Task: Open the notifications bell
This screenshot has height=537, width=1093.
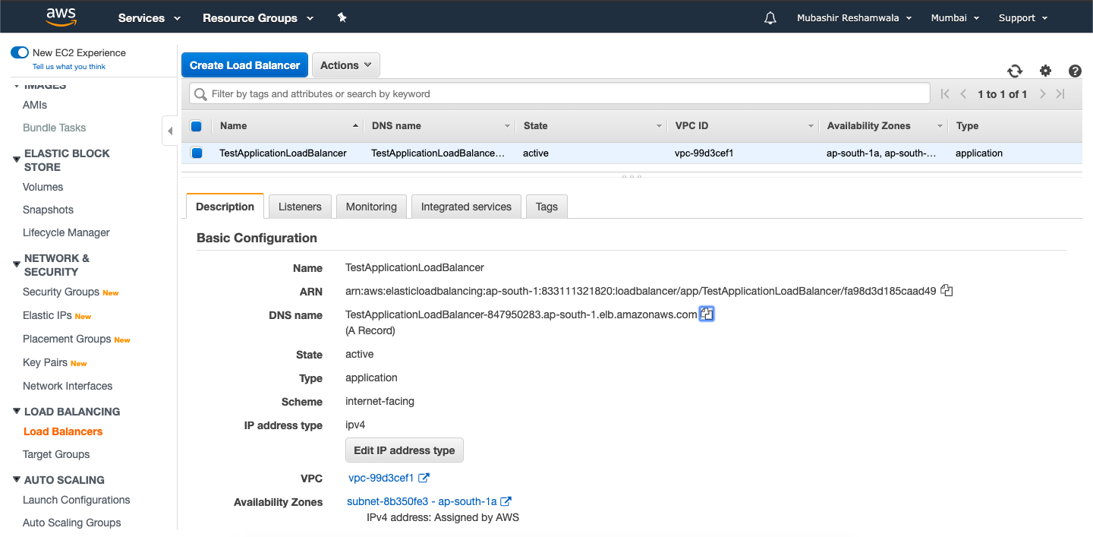Action: pos(770,18)
